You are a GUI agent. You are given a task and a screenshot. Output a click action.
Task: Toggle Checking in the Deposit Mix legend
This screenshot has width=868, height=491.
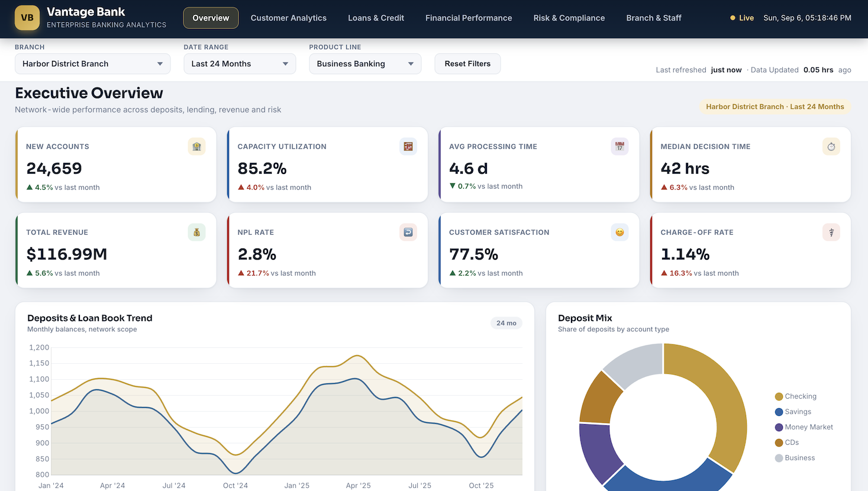point(796,396)
